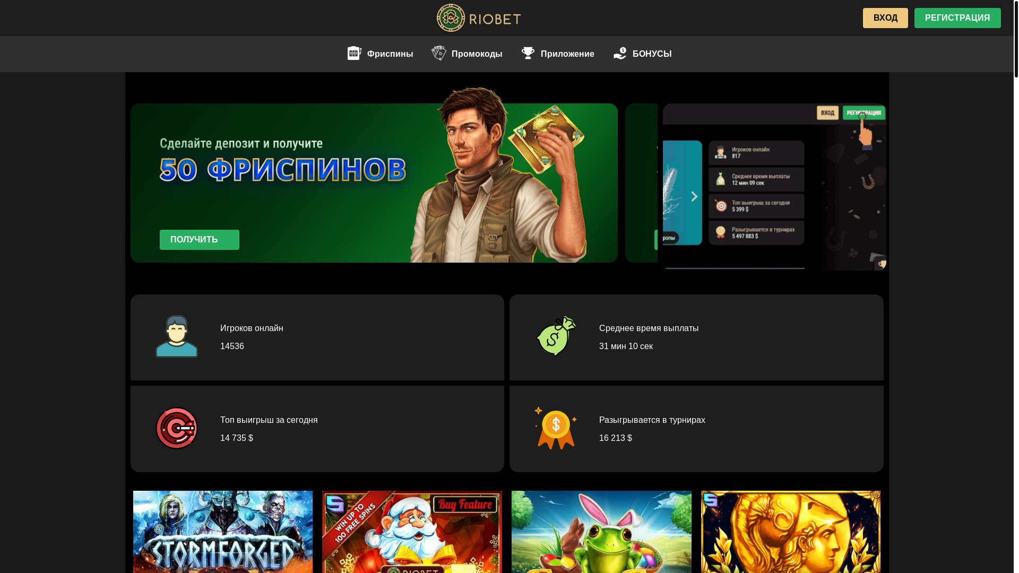
Task: Click the playing cards icon beside Промокоды
Action: click(x=439, y=53)
